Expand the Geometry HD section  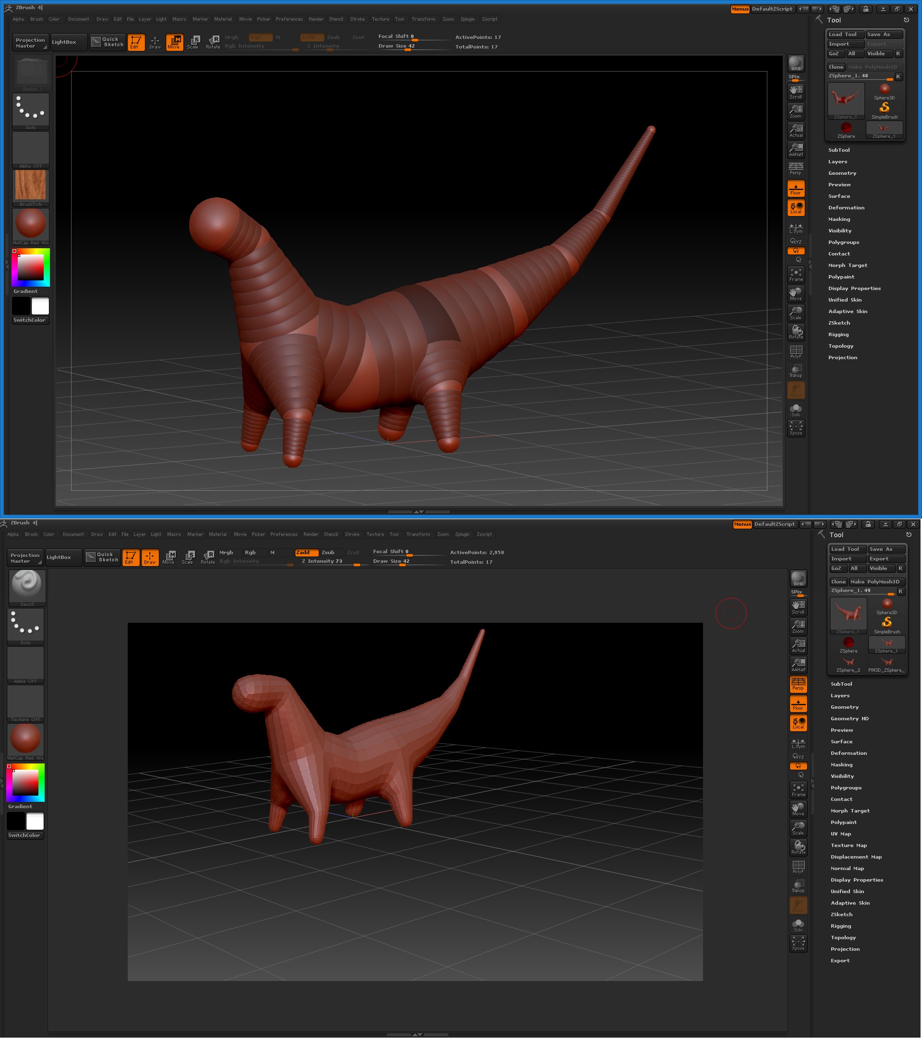[849, 719]
